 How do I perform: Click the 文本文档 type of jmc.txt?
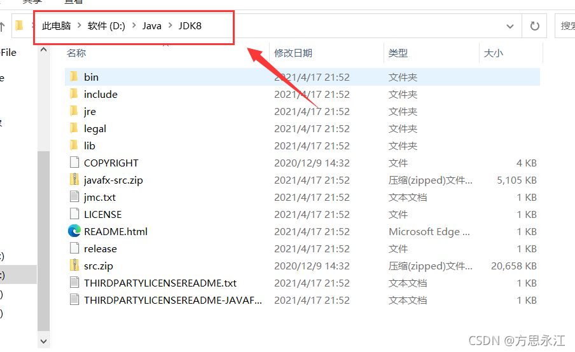coord(408,197)
